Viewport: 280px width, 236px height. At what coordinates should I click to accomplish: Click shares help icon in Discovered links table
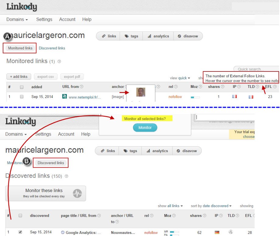(205, 216)
